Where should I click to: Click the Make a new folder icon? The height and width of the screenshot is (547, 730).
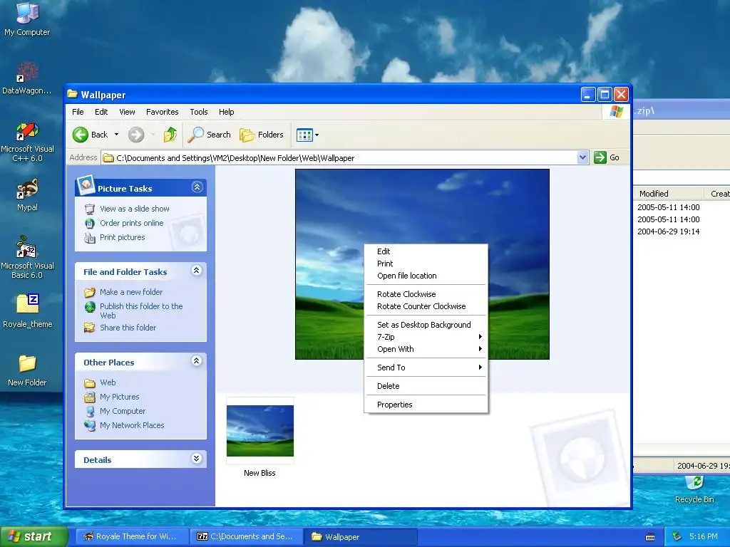89,293
